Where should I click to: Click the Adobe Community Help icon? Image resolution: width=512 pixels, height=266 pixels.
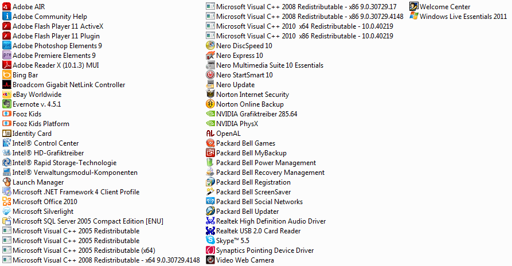6,16
